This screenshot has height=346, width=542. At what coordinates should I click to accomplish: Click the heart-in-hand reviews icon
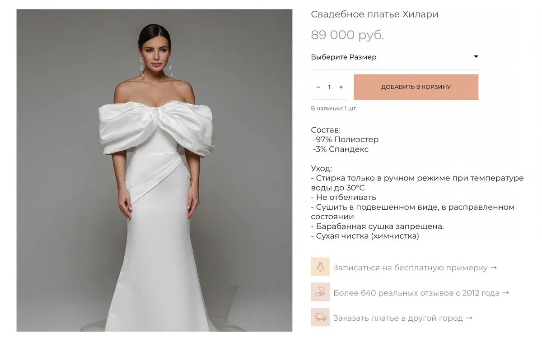tap(320, 292)
